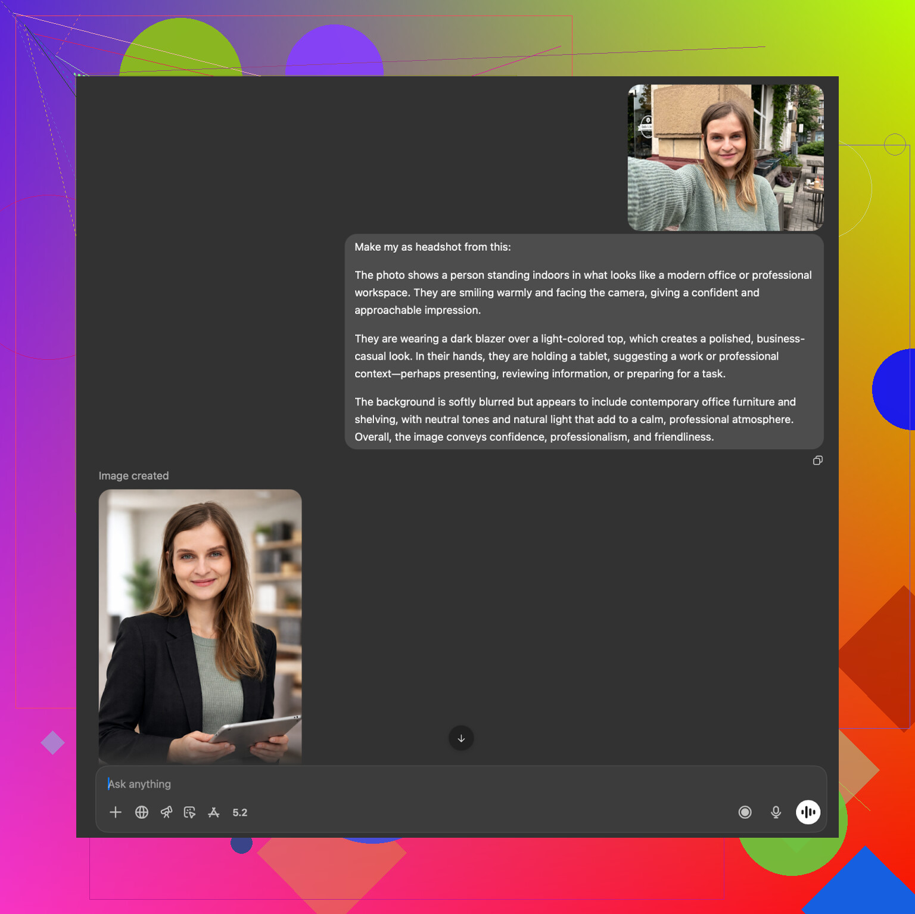Screen dimensions: 915x914
Task: Open the apps icon in the composer
Action: (x=214, y=812)
